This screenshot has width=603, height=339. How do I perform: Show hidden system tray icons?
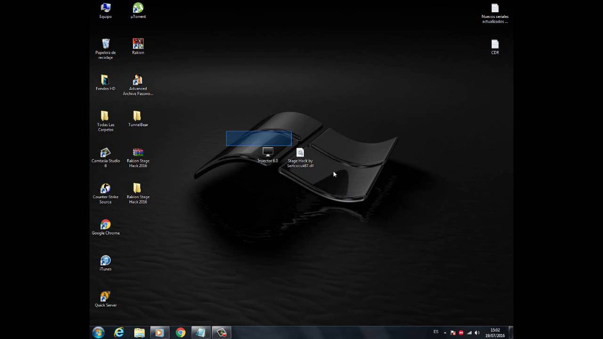point(445,332)
